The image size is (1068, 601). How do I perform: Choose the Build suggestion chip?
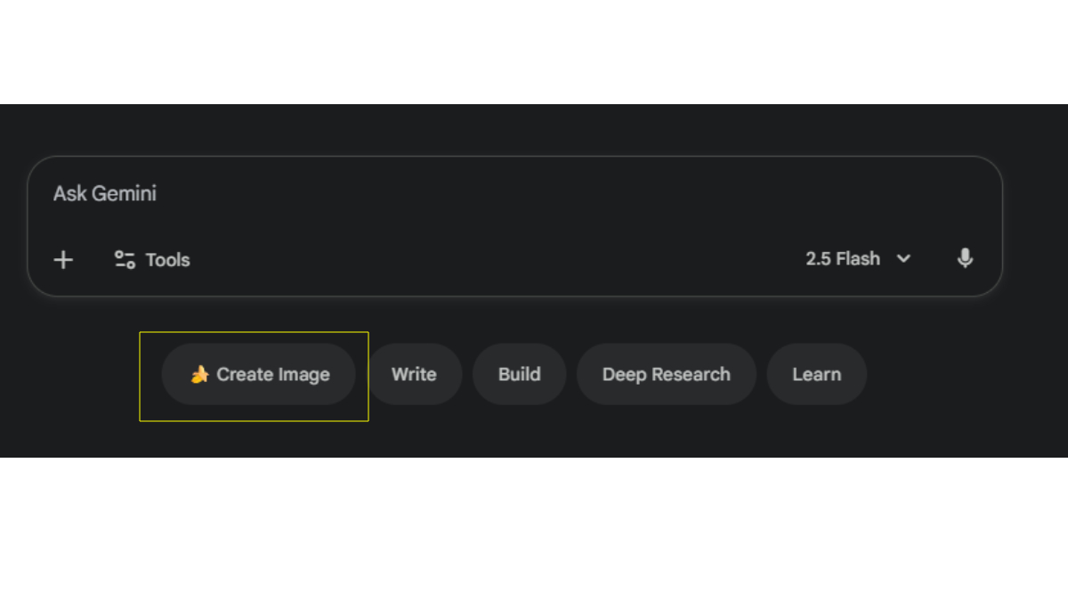[x=519, y=375]
